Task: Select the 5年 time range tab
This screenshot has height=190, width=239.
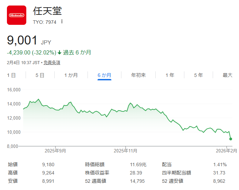Action: click(199, 75)
